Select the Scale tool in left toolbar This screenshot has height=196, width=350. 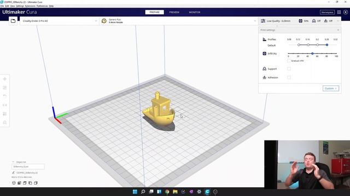pos(5,88)
